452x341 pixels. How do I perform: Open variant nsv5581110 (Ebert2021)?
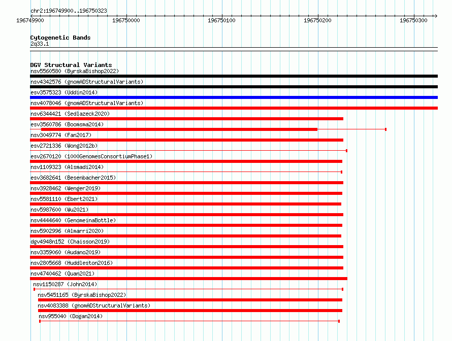(x=64, y=199)
